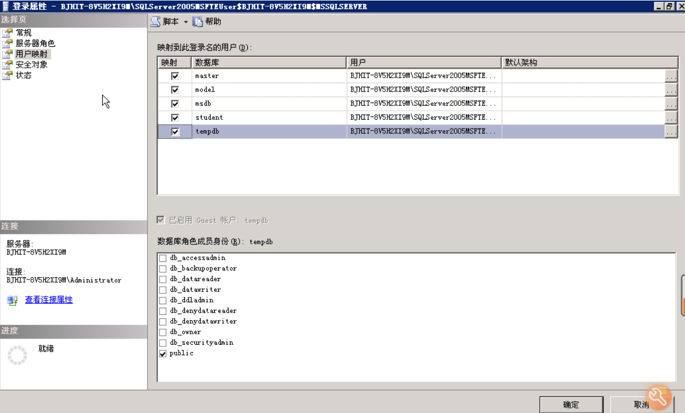Open default schema browse for master row
The height and width of the screenshot is (413, 685).
click(x=671, y=76)
